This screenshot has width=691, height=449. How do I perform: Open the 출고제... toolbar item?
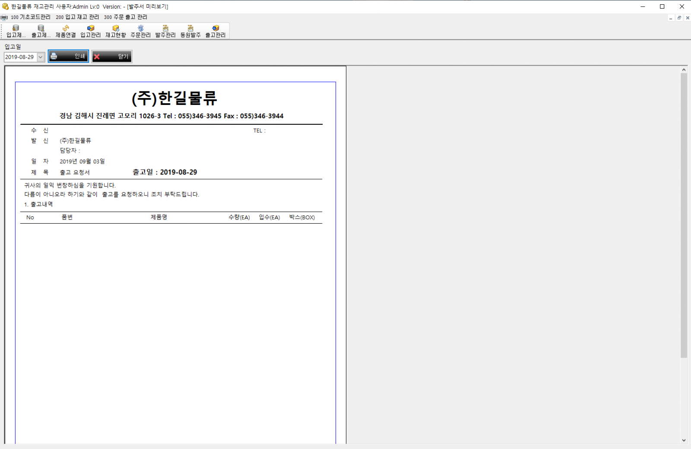(41, 31)
